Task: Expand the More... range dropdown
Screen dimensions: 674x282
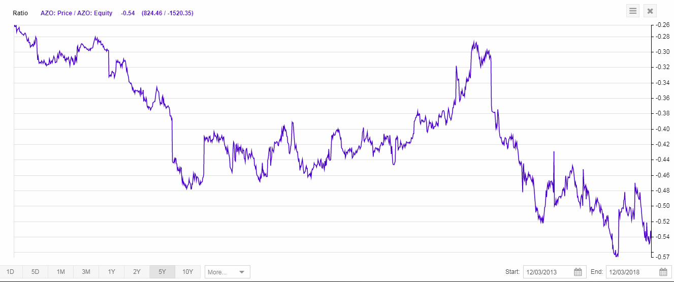Action: [227, 272]
